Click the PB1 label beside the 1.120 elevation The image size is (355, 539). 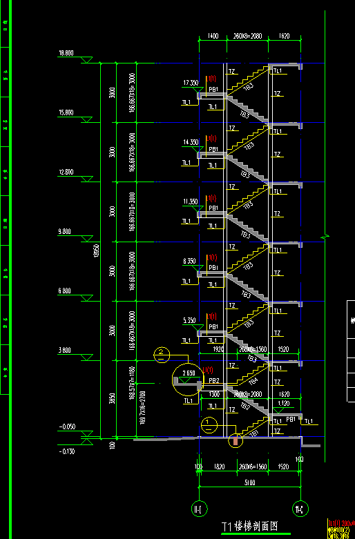[291, 420]
